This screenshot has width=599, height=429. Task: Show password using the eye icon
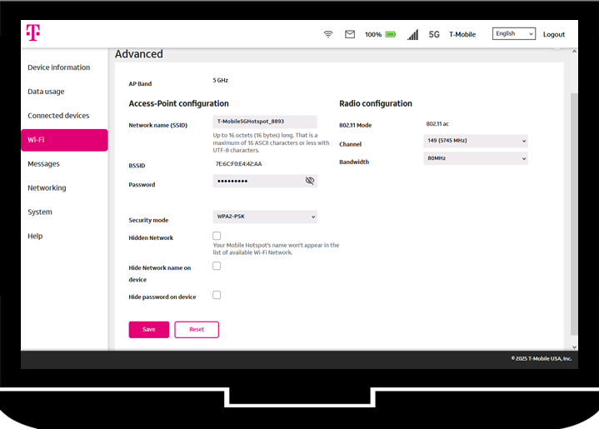point(310,181)
